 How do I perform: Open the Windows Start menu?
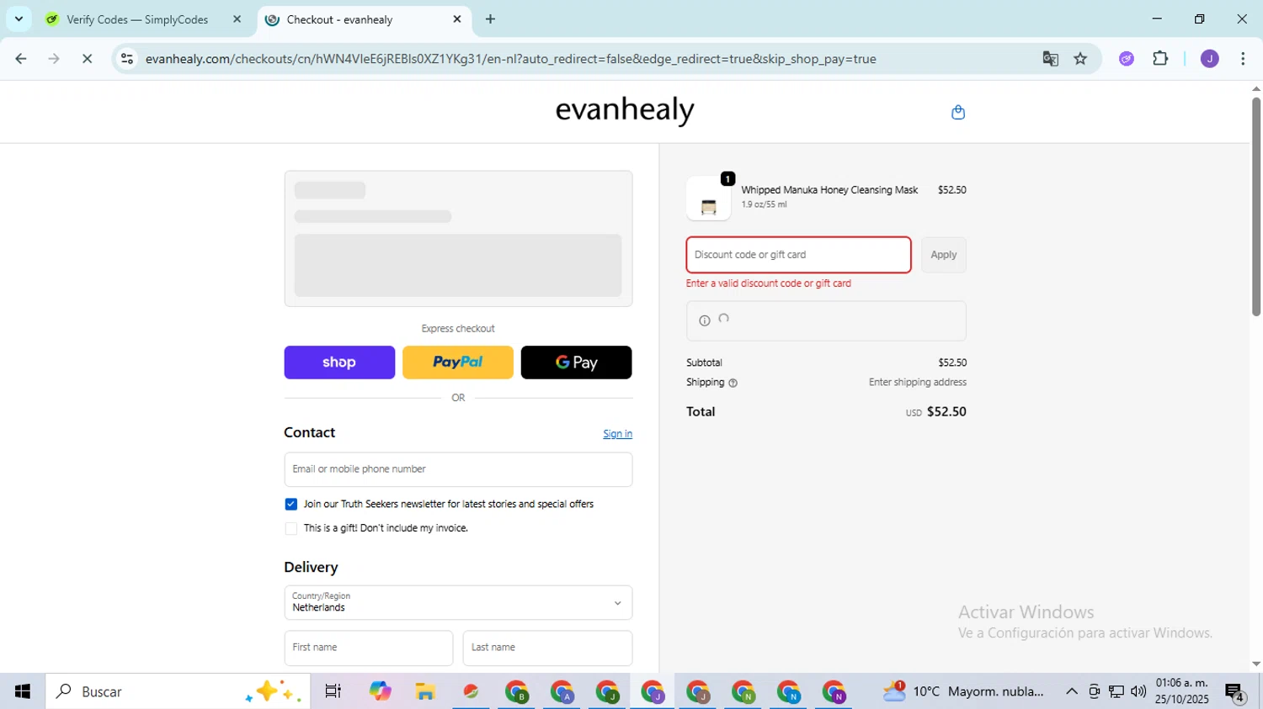point(23,691)
